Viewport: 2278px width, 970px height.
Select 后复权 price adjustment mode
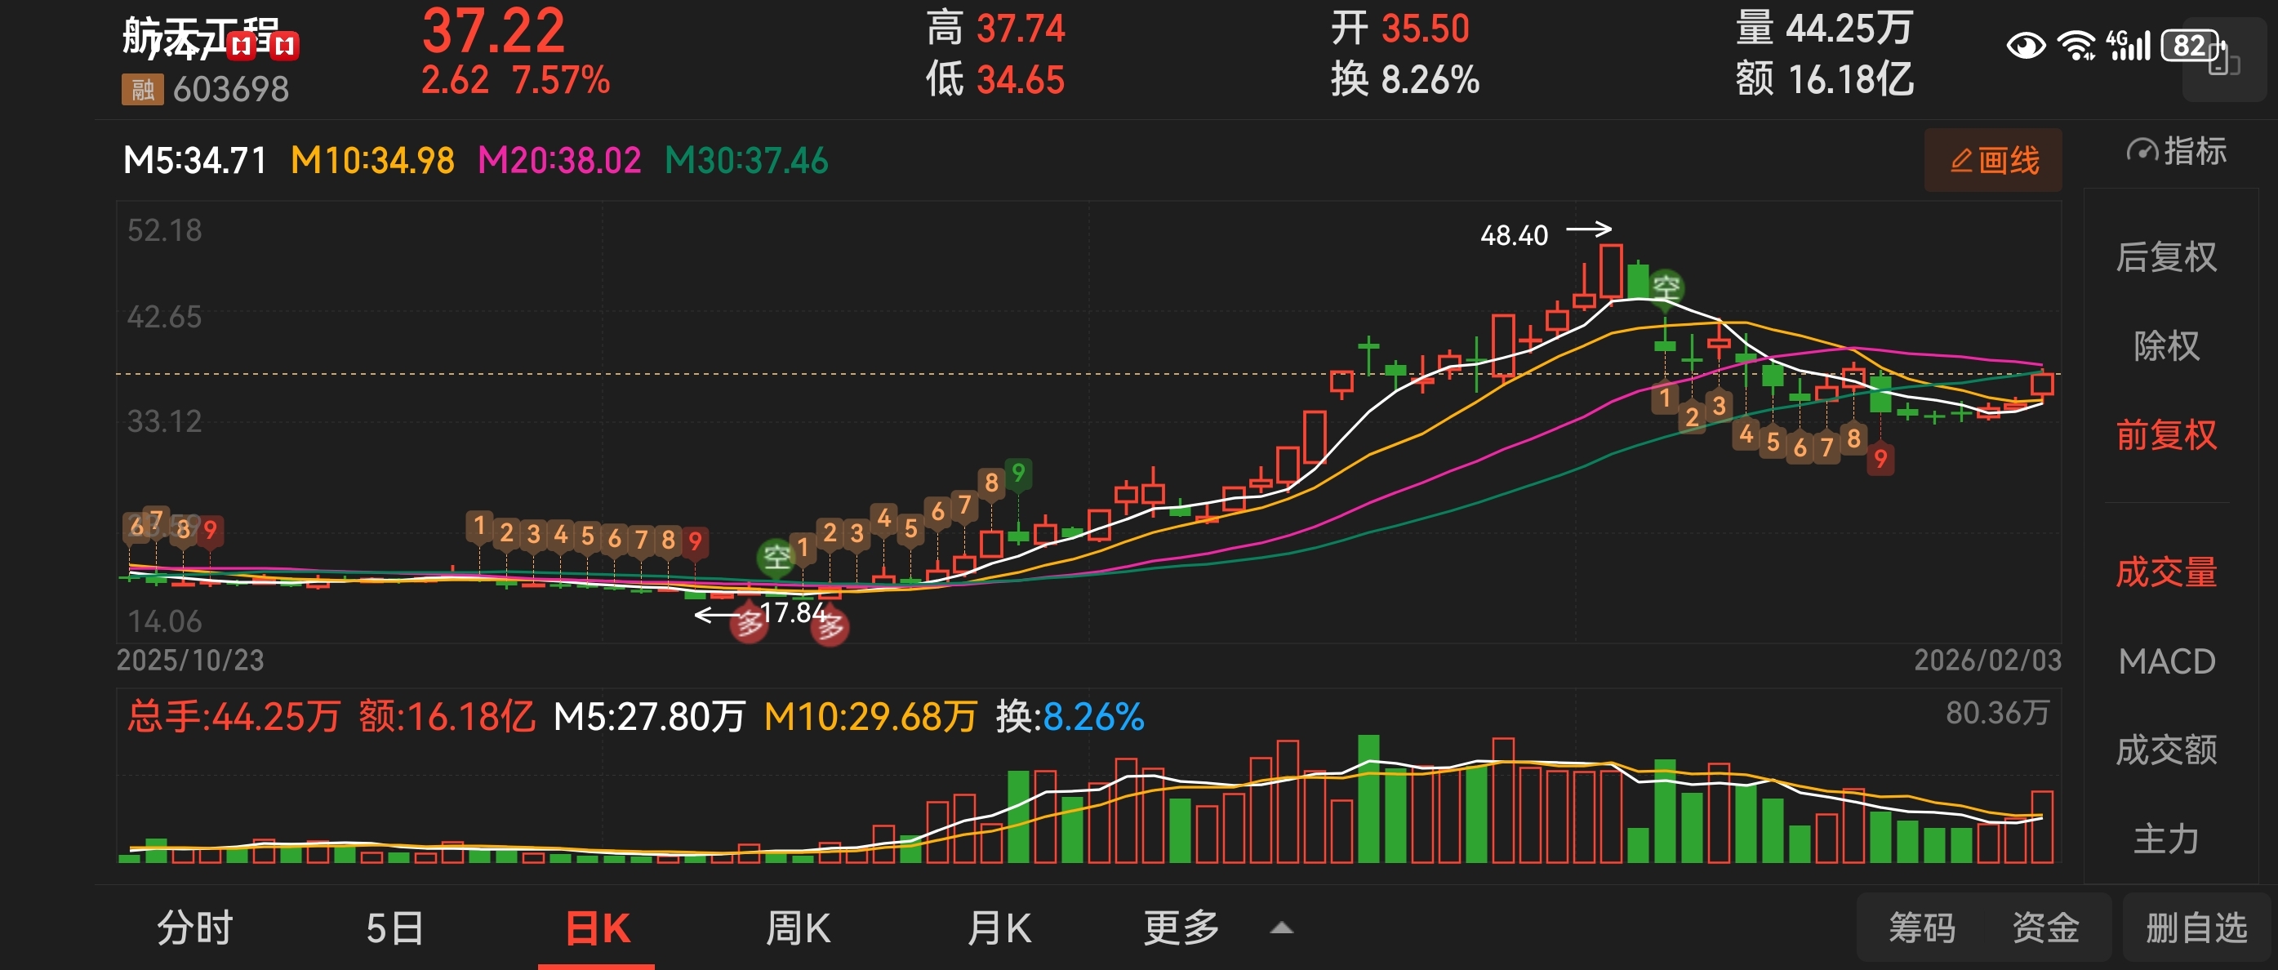pos(2165,257)
